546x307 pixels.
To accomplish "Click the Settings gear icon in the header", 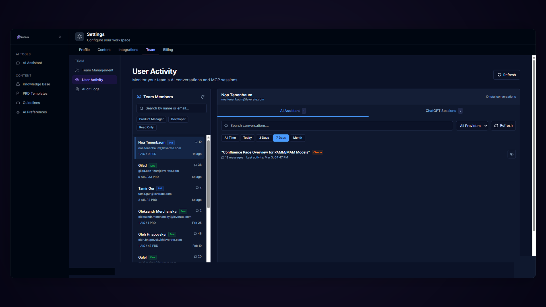I will [x=80, y=37].
